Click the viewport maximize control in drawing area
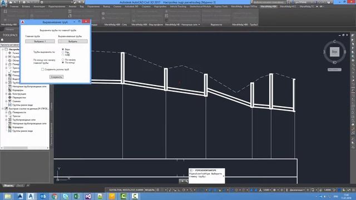Screen dimensions: 356x200 [343, 35]
